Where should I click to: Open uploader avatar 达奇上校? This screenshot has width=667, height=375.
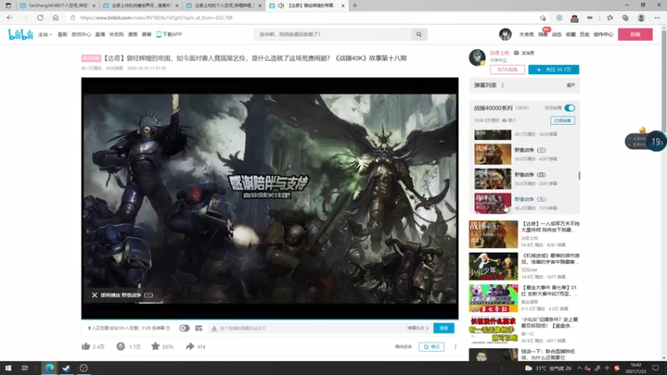tap(477, 57)
